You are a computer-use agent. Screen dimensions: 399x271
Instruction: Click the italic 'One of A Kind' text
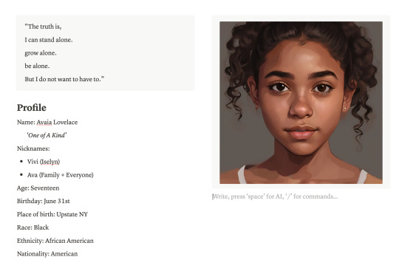47,135
